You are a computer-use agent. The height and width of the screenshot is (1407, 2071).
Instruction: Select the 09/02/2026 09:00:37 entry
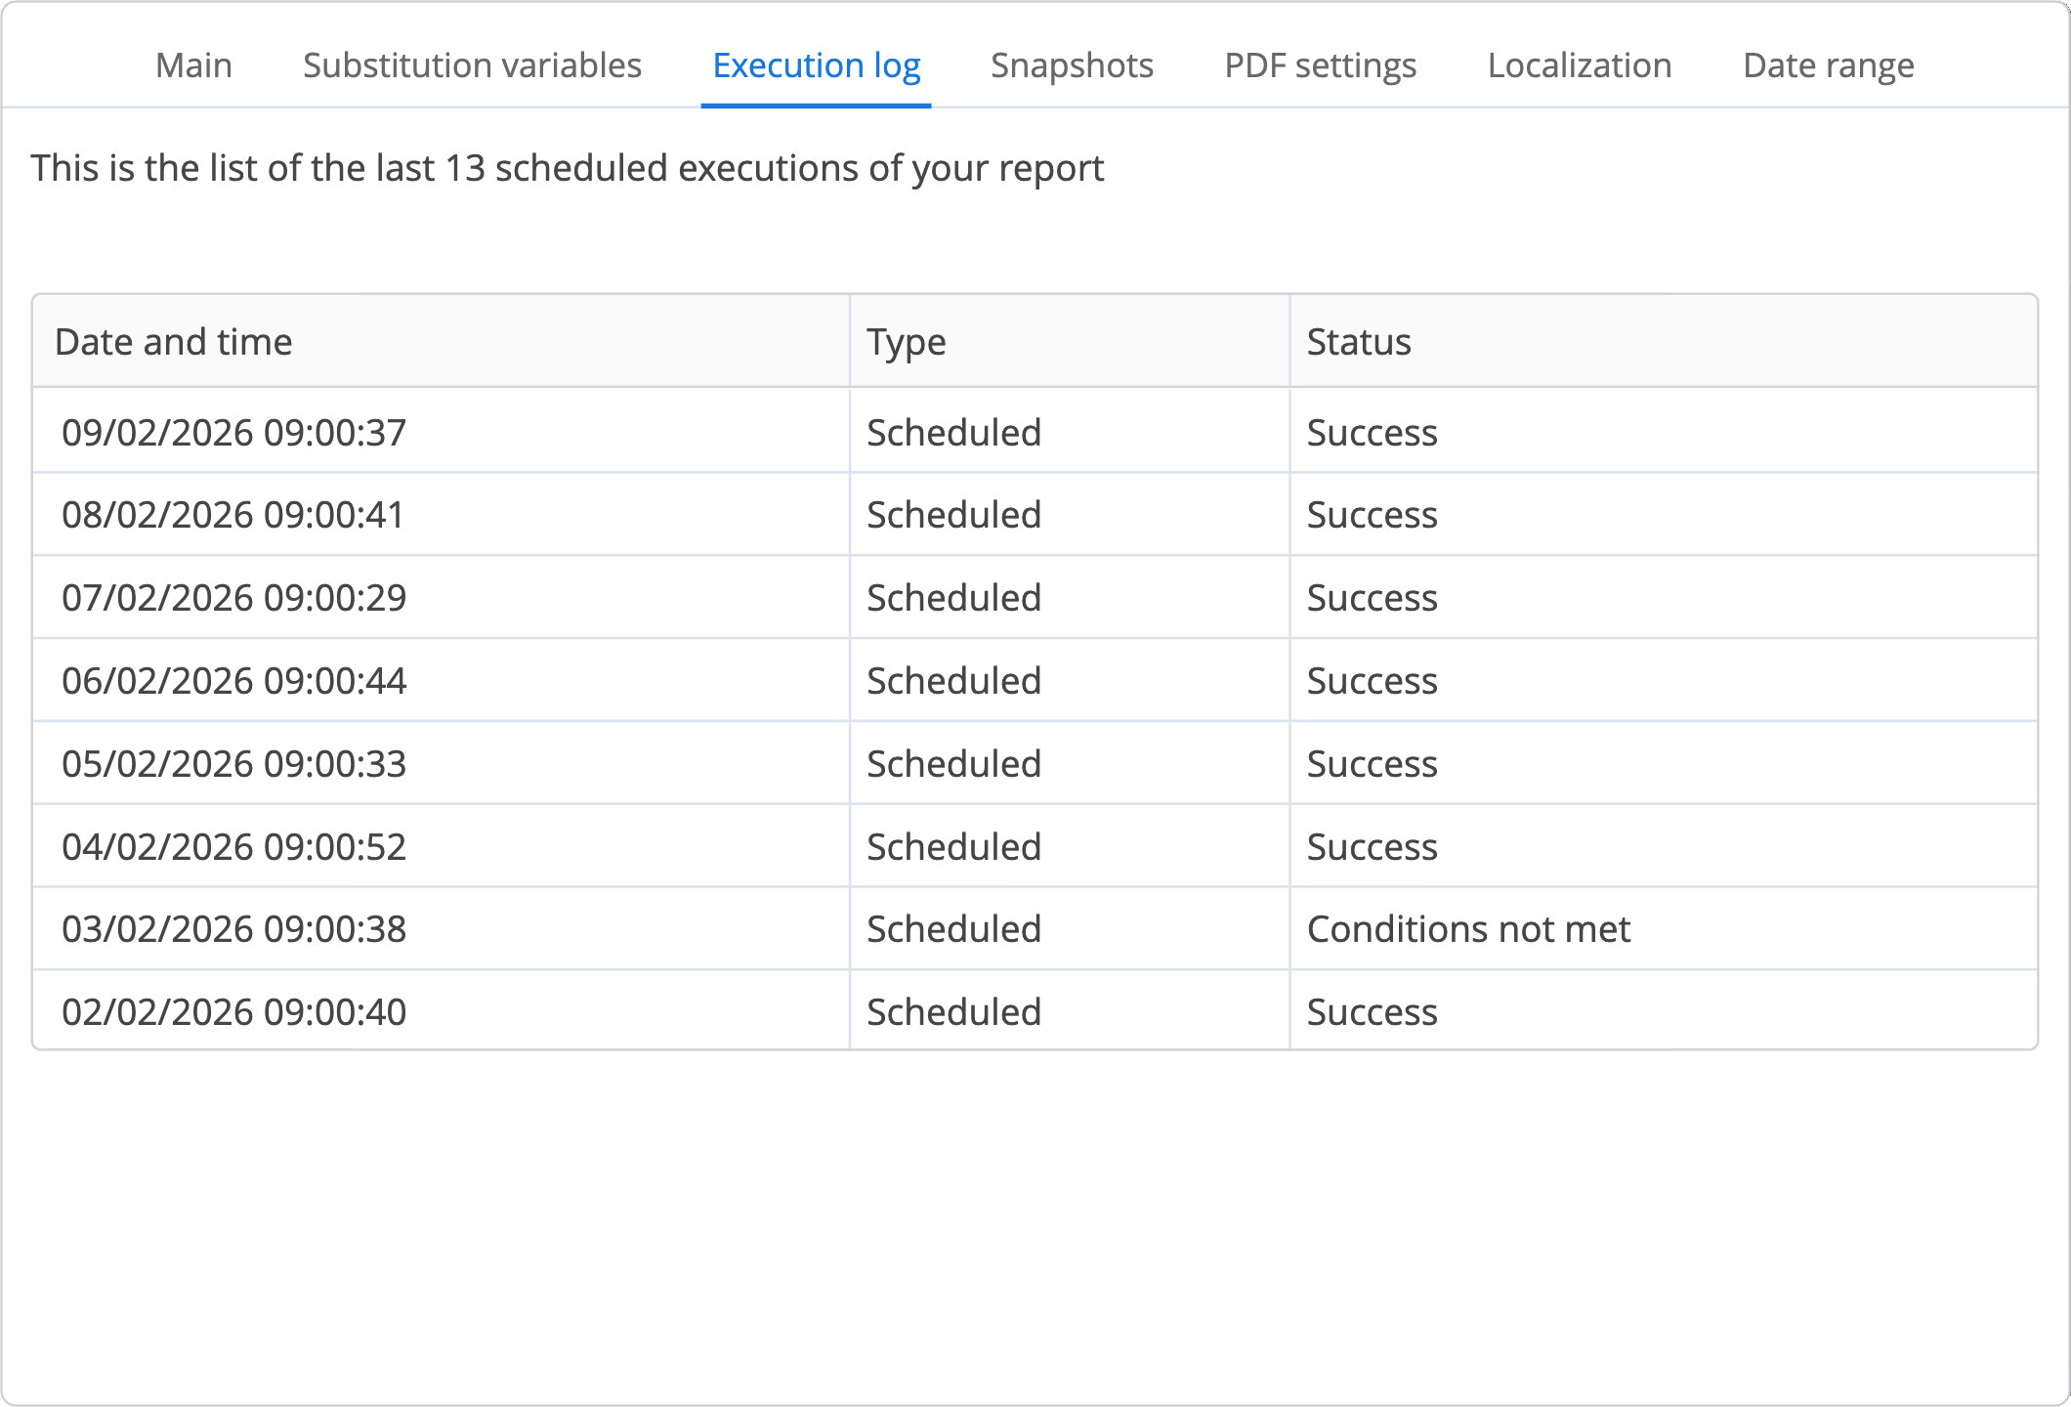[x=1035, y=431]
